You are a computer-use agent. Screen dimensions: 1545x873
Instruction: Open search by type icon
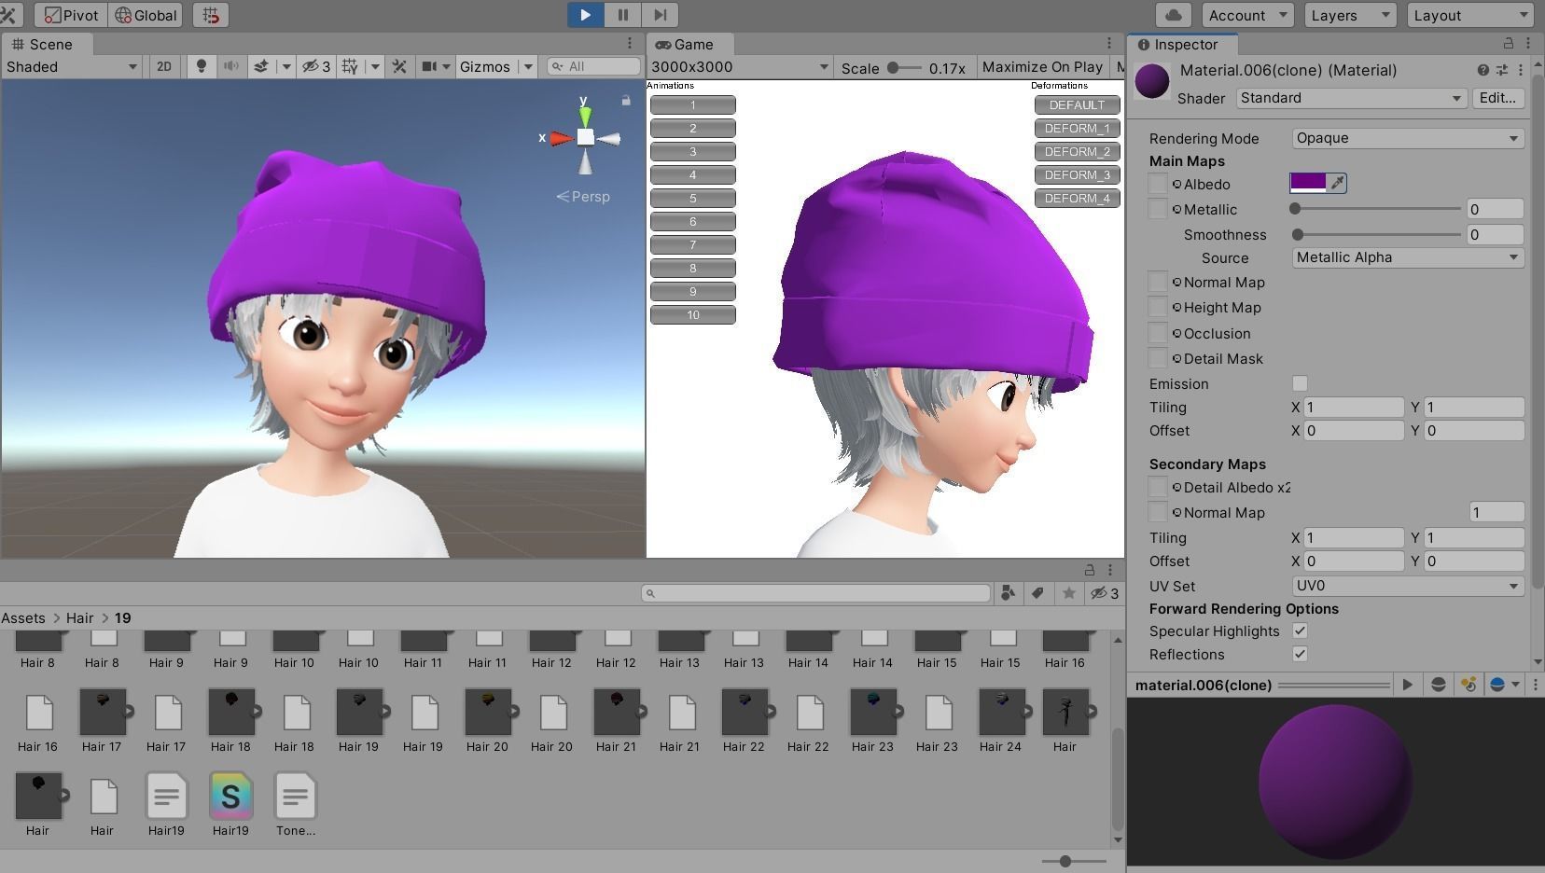(x=1008, y=593)
